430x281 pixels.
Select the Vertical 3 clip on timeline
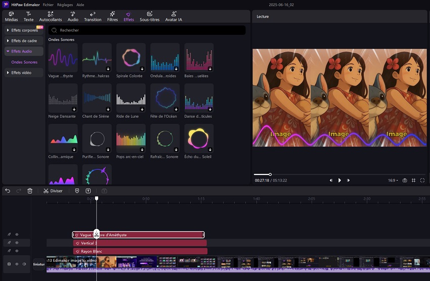(x=140, y=243)
